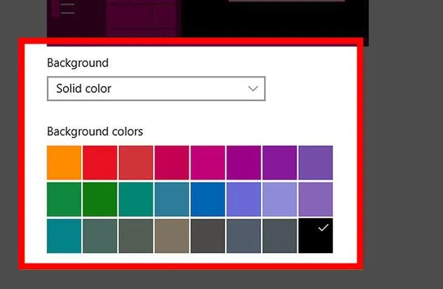
Task: Choose the bright red color swatch
Action: (100, 162)
